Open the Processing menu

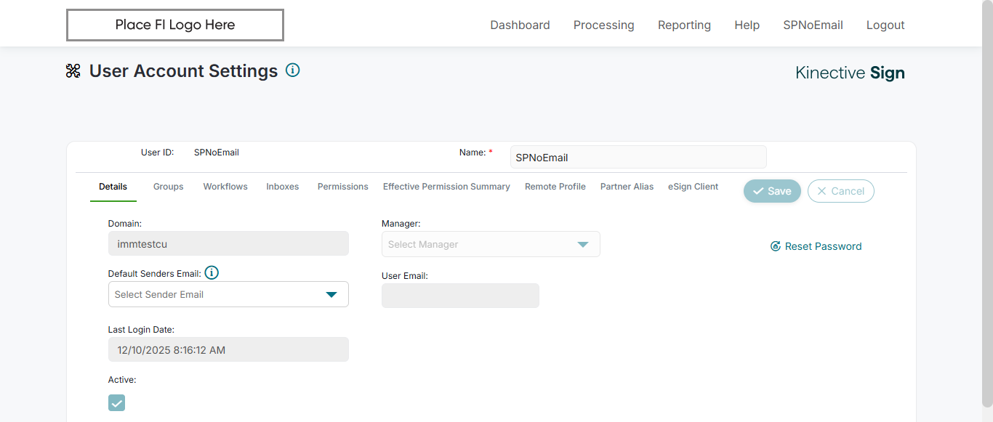pyautogui.click(x=604, y=25)
